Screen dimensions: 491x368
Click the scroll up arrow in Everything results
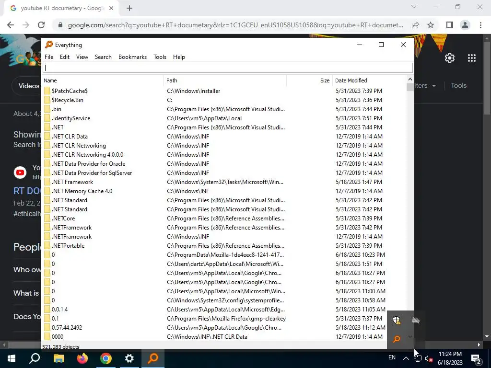click(410, 79)
